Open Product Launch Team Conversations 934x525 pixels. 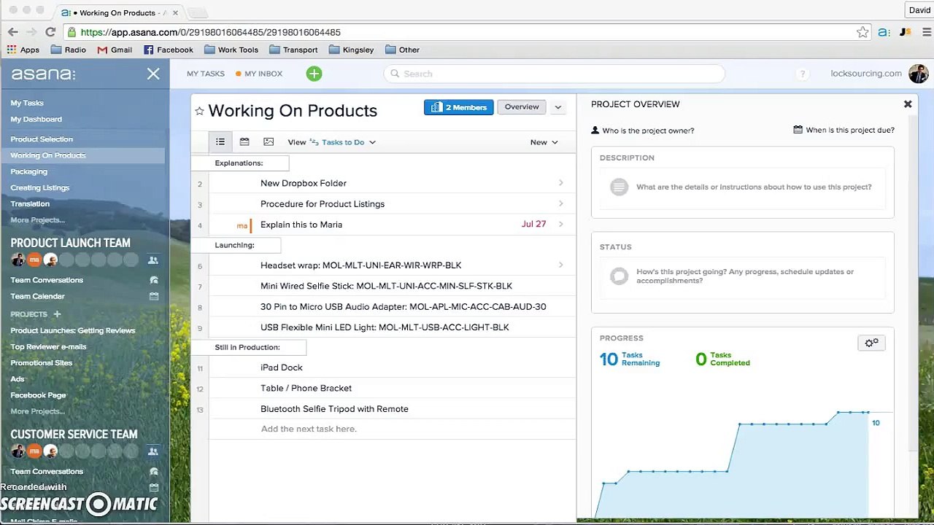click(x=47, y=280)
